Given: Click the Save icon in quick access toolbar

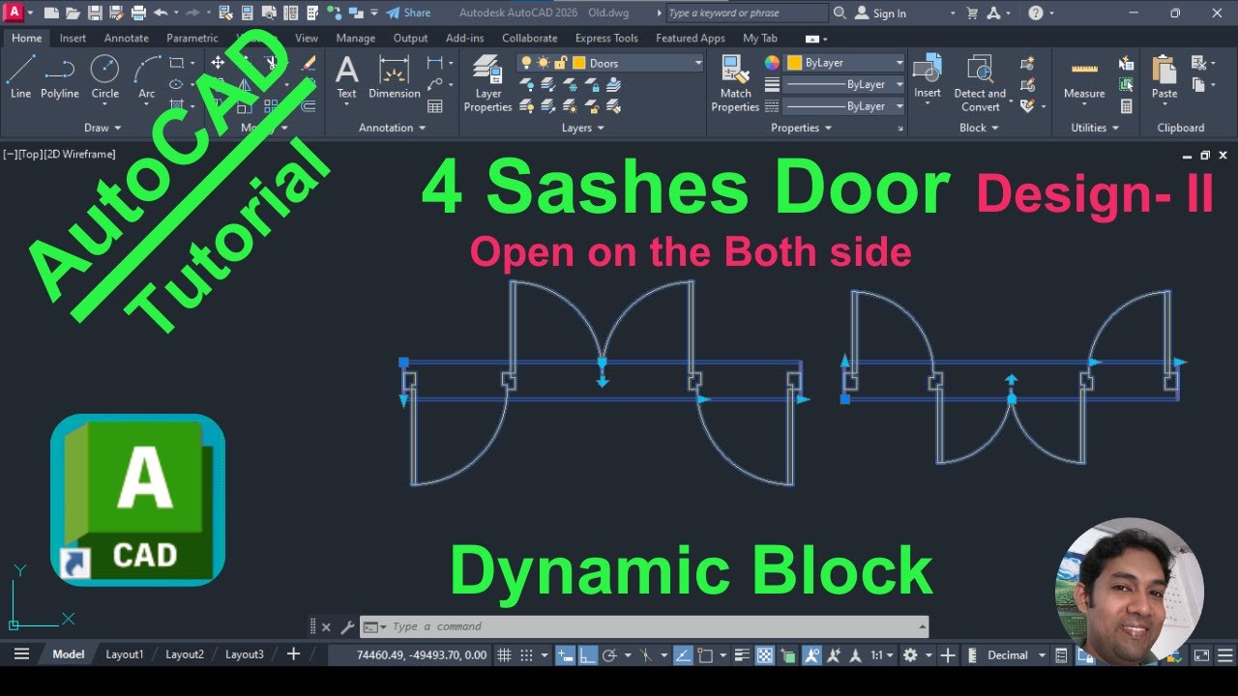Looking at the screenshot, I should 95,13.
